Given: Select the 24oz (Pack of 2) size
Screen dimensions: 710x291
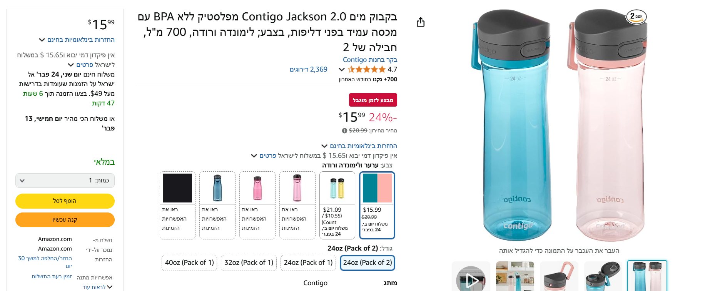Looking at the screenshot, I should 368,263.
